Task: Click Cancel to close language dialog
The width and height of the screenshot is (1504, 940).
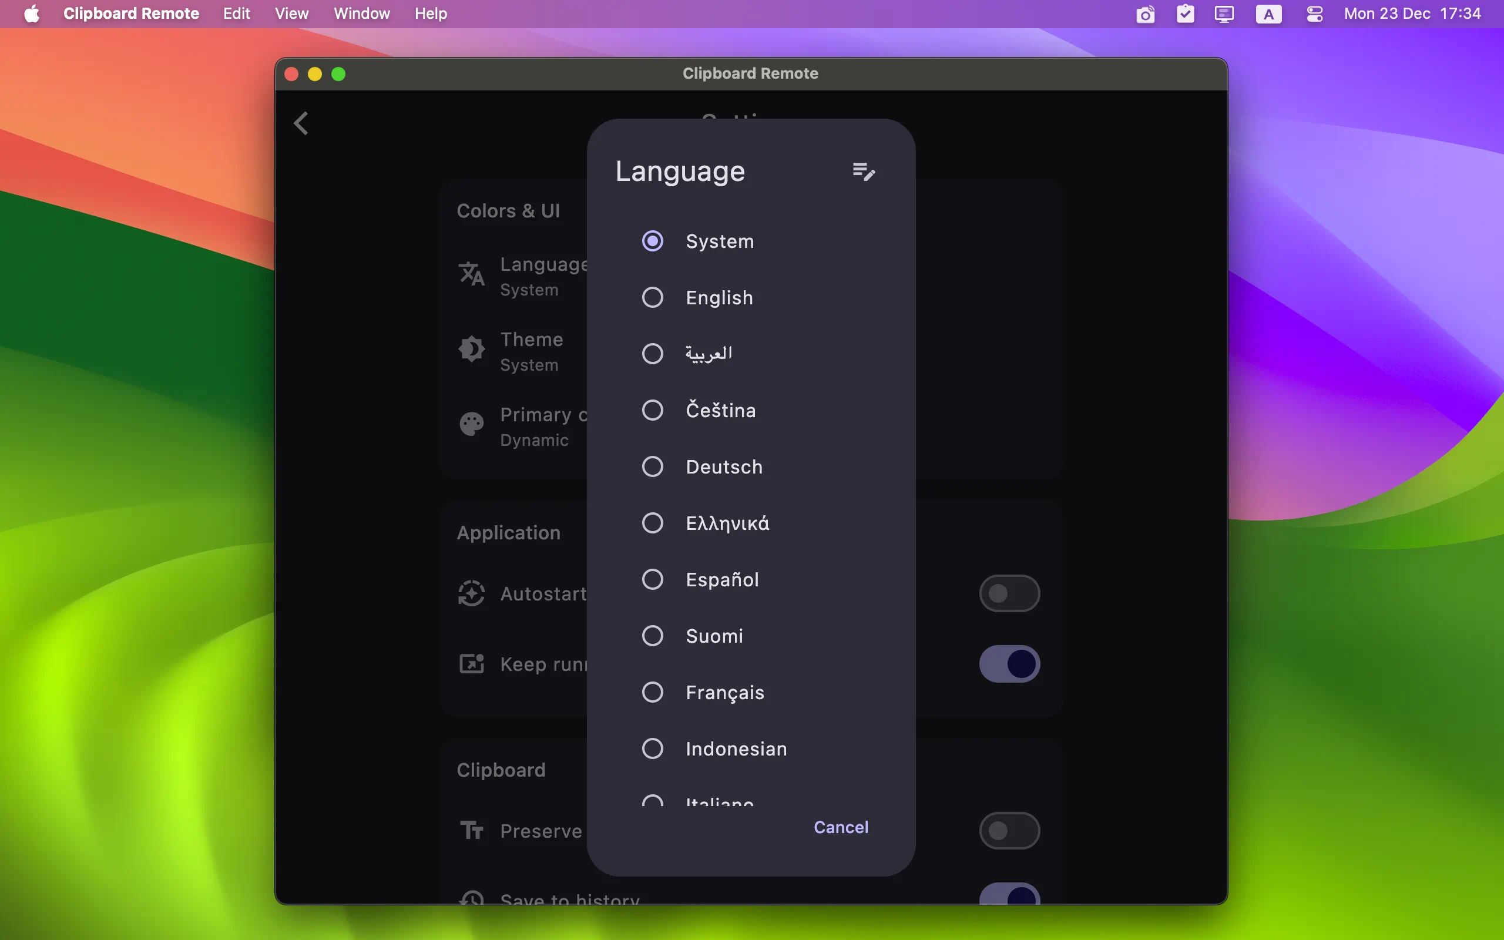Action: tap(841, 826)
